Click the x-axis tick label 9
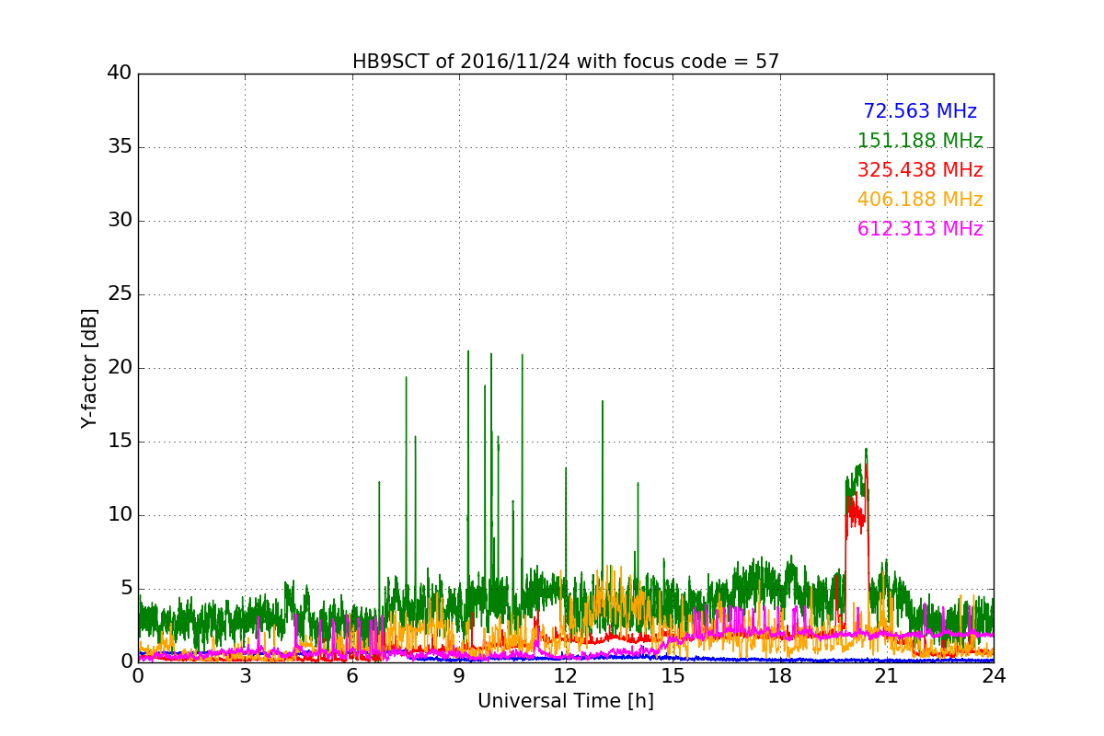1104x736 pixels. click(x=459, y=676)
